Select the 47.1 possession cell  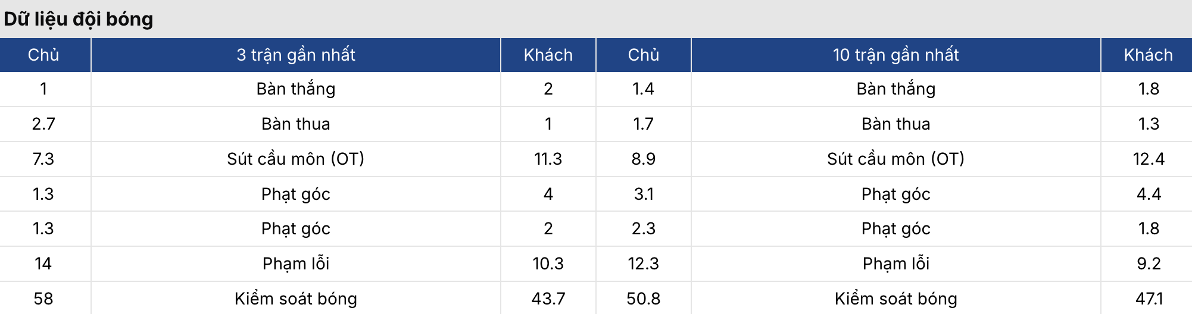(1149, 299)
